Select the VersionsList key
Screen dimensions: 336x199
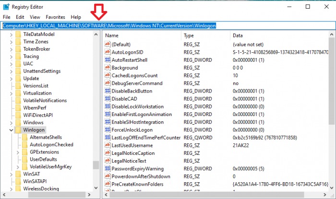[36, 85]
